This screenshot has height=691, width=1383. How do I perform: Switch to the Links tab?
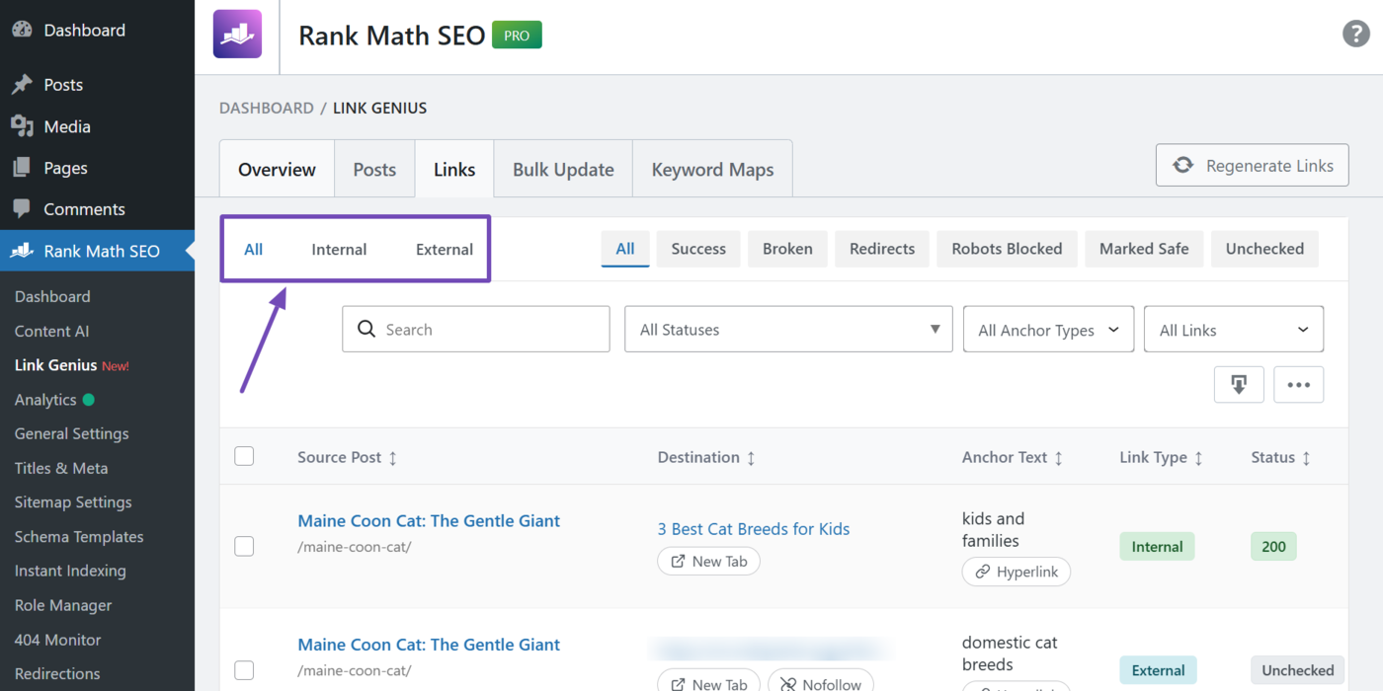(454, 169)
